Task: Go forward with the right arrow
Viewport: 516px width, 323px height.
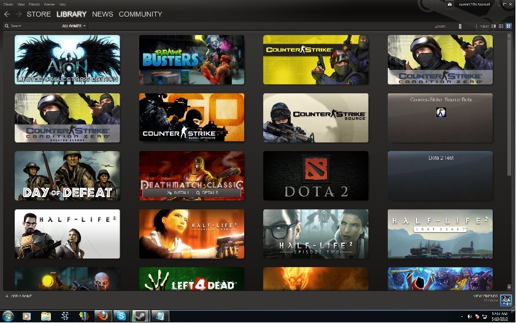Action: 18,14
